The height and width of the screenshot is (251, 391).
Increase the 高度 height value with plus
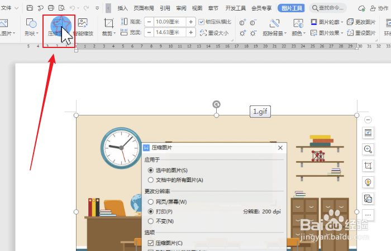coord(191,22)
